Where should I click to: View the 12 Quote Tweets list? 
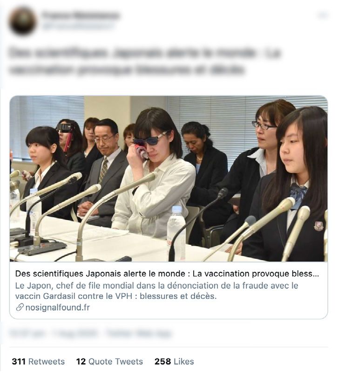[109, 362]
